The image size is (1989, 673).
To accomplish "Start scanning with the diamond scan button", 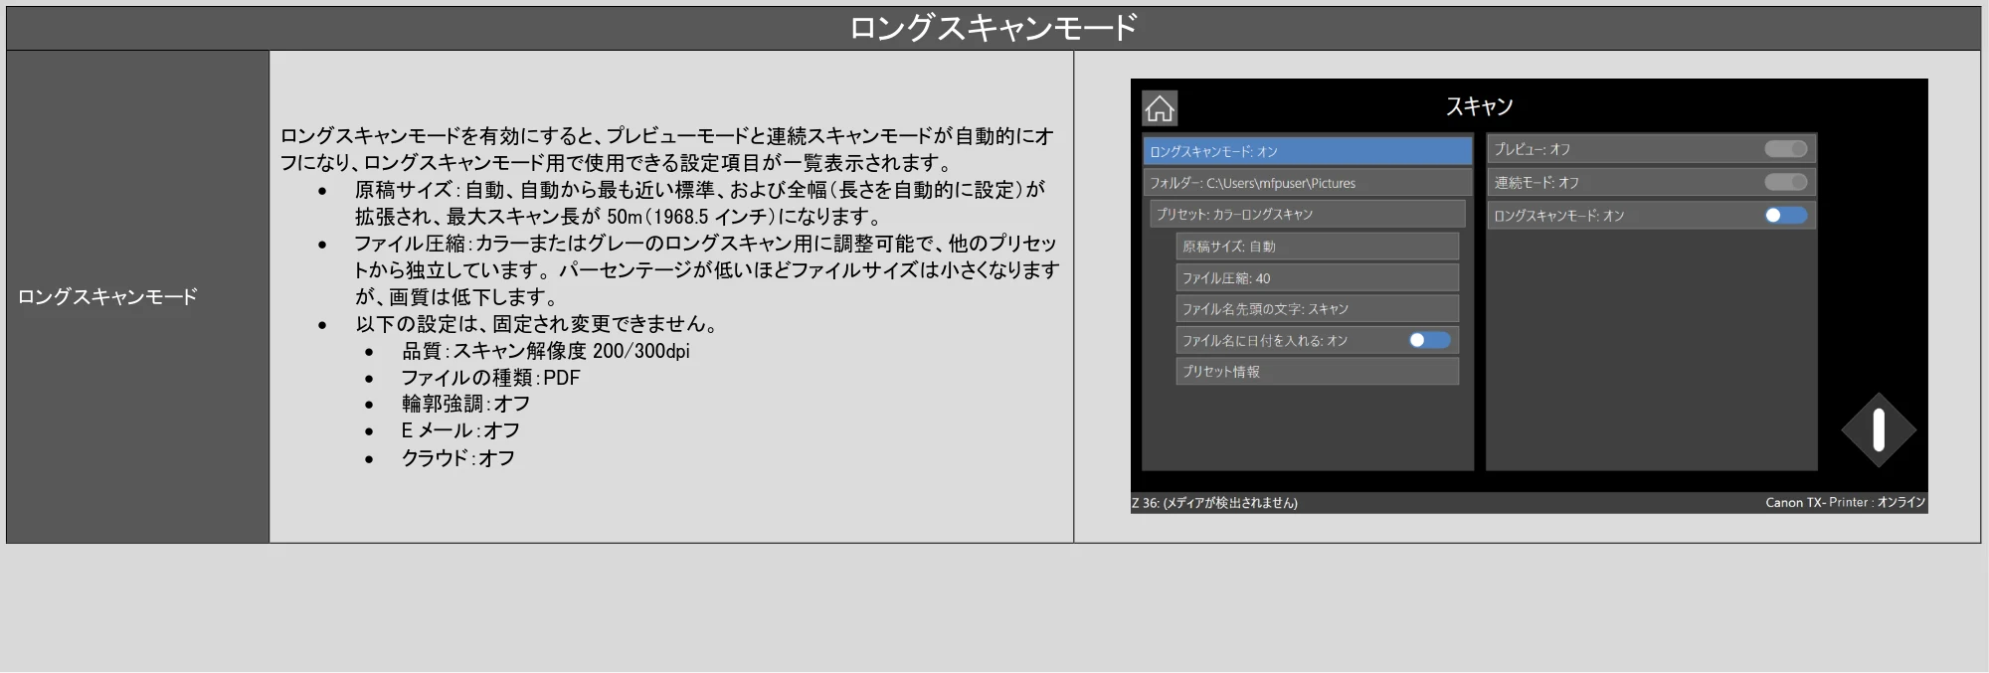I will (x=1878, y=430).
